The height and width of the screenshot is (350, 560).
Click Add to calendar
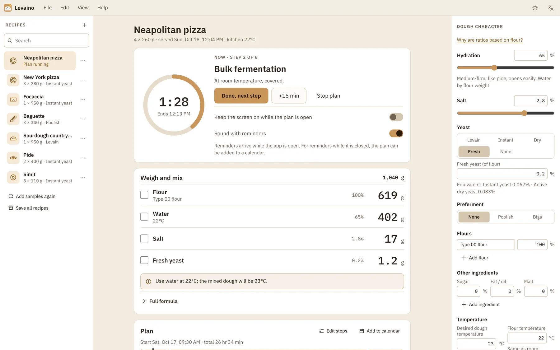[380, 331]
